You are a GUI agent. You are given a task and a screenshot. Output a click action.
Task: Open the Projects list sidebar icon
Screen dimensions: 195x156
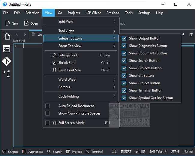point(7,49)
